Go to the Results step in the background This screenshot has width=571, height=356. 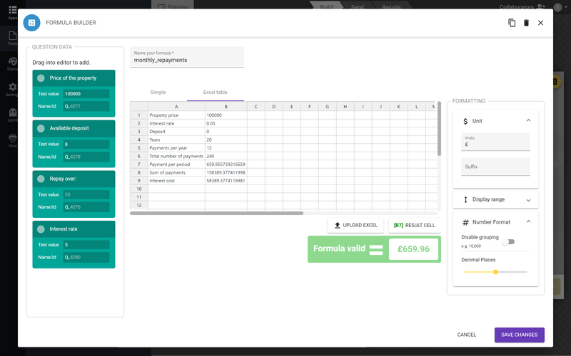pyautogui.click(x=391, y=6)
